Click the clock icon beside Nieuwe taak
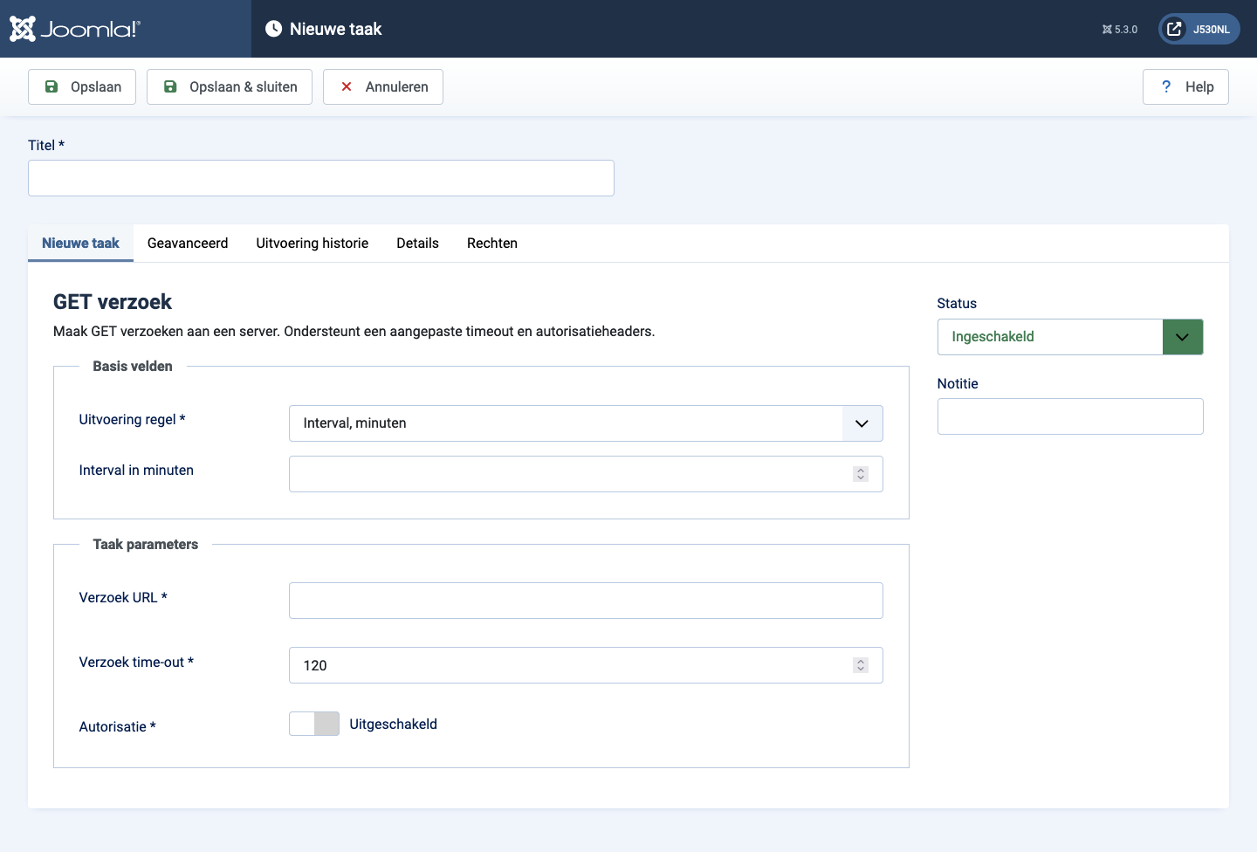Screen dimensions: 1257x852 (x=273, y=29)
